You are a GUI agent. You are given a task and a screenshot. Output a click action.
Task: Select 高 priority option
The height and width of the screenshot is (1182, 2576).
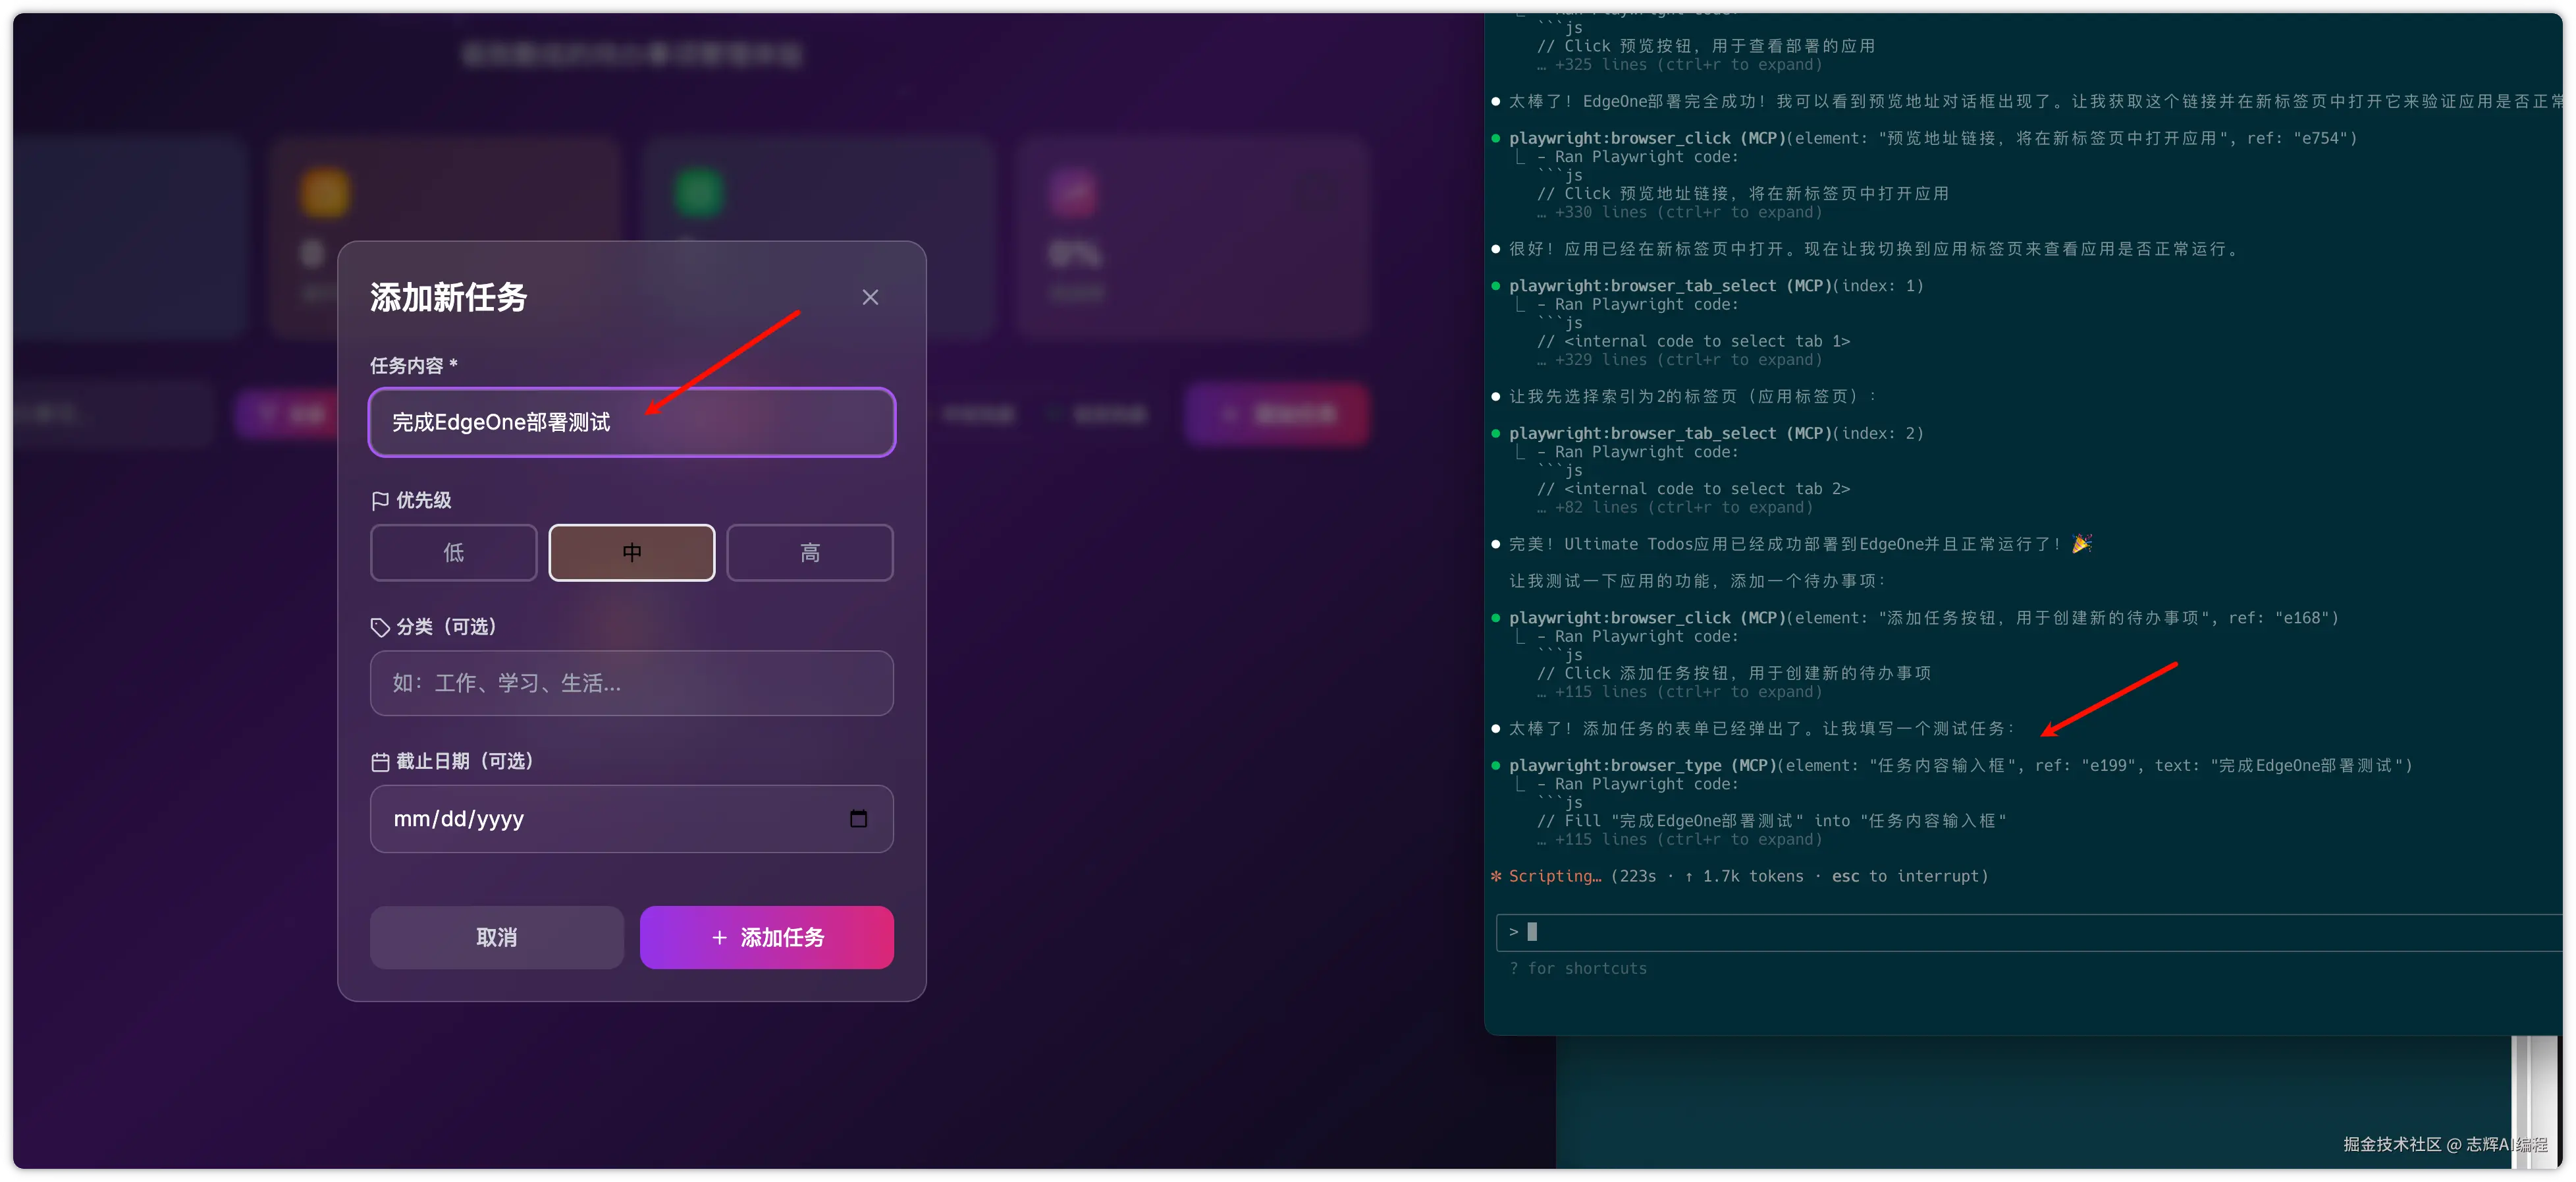click(x=809, y=553)
